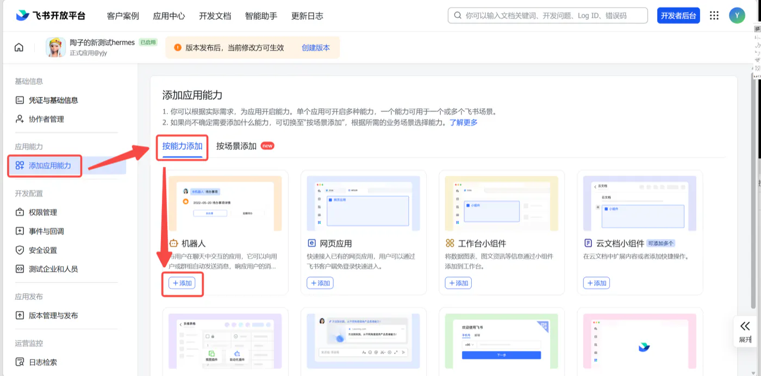Click the 版本管理与发布 upload icon
761x376 pixels.
tap(20, 316)
